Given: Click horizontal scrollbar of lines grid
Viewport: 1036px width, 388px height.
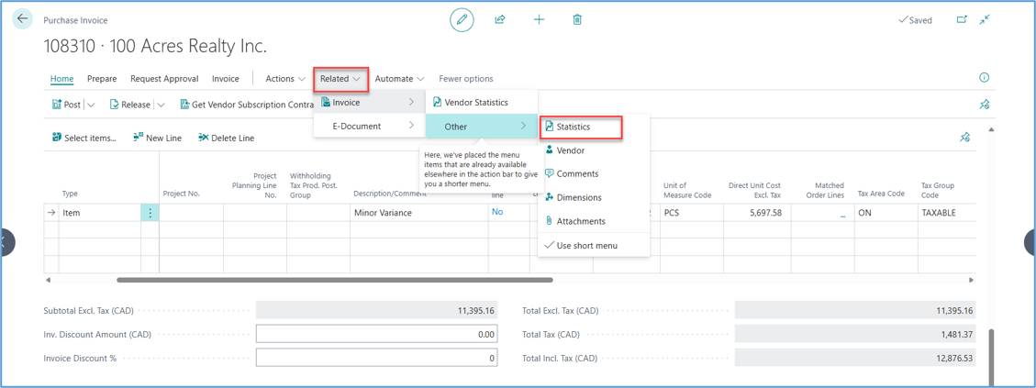Looking at the screenshot, I should pos(334,280).
